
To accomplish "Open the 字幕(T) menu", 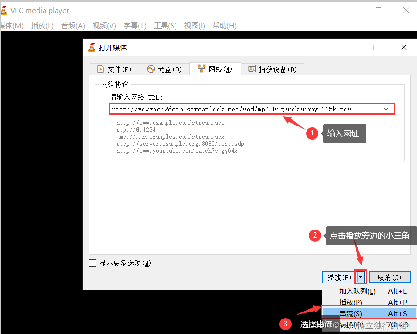I will (135, 26).
